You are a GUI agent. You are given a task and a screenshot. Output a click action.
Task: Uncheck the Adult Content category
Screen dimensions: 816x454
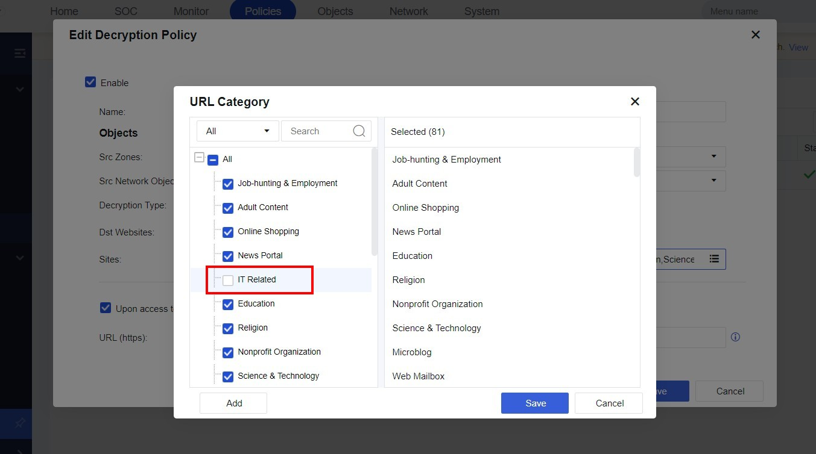(x=228, y=208)
